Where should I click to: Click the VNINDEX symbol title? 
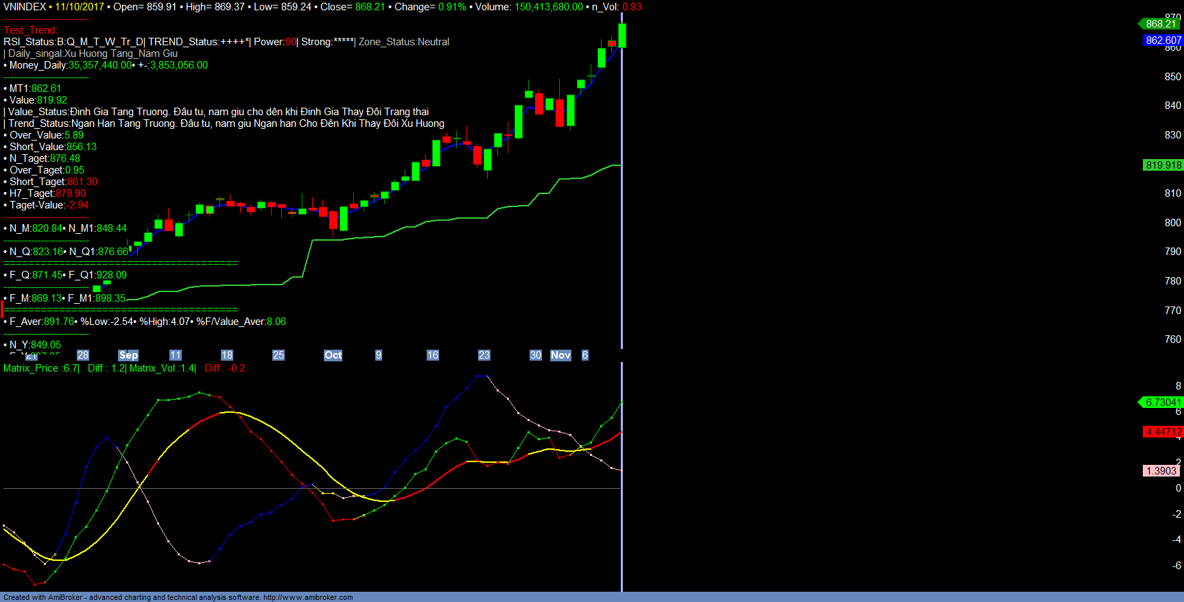click(x=25, y=7)
